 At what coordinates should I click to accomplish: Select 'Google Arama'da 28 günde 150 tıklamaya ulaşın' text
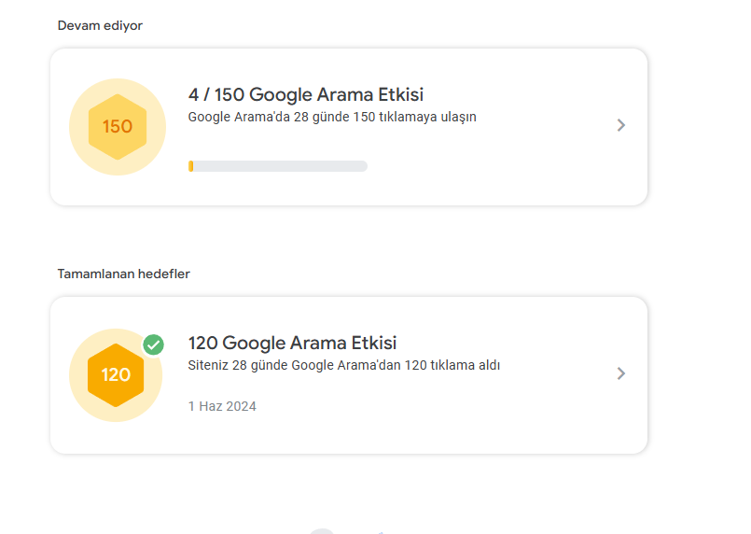[x=332, y=117]
